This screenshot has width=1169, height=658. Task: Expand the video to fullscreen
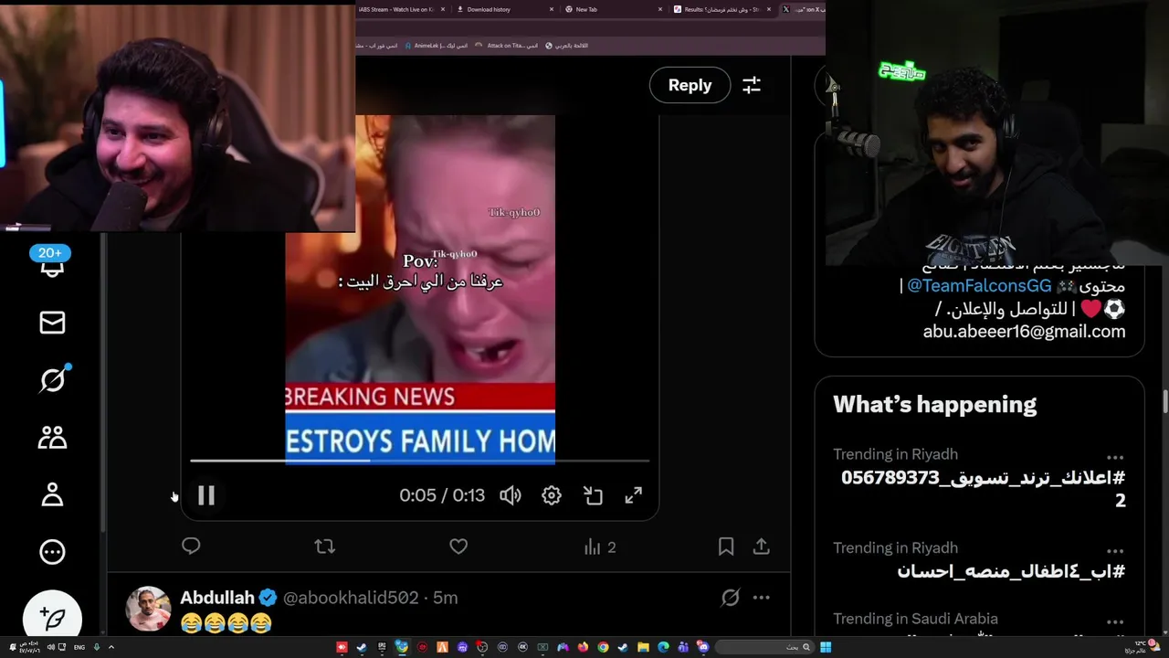pyautogui.click(x=633, y=495)
